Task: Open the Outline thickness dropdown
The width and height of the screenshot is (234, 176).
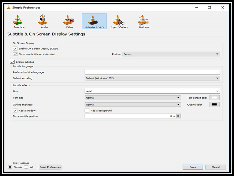Action: tap(179, 104)
